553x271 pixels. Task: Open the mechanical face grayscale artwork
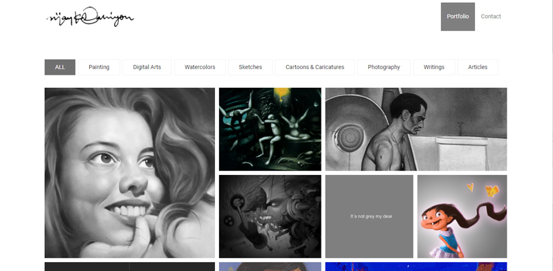270,216
